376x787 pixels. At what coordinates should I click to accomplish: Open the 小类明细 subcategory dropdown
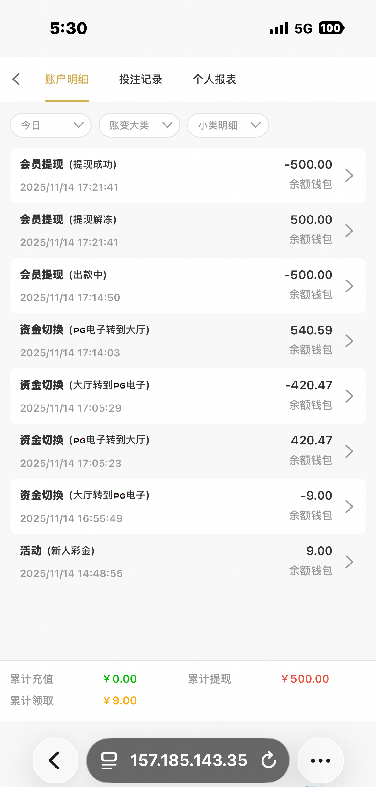(x=228, y=125)
